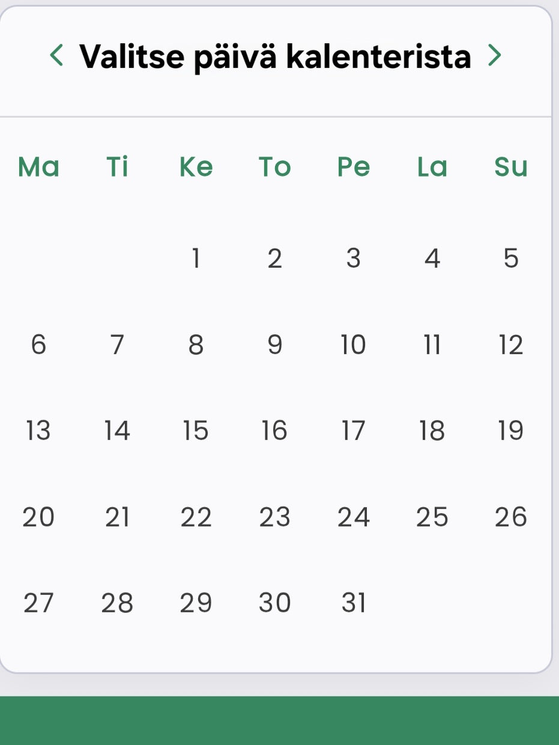
Task: Select day 18 on Saturday column
Action: (x=432, y=431)
